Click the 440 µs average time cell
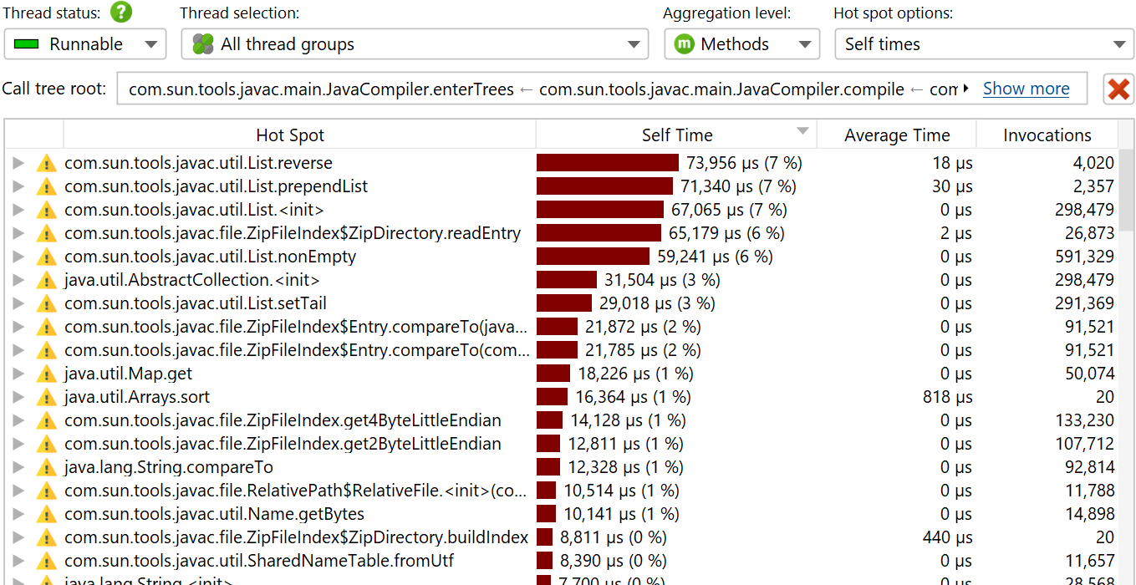The width and height of the screenshot is (1136, 585). (x=947, y=537)
